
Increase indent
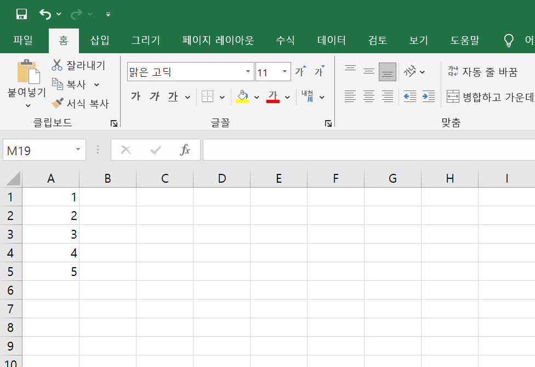pos(429,97)
